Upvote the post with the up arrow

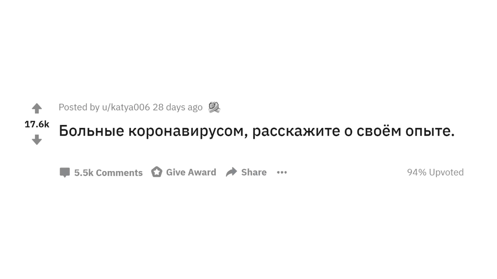[37, 109]
